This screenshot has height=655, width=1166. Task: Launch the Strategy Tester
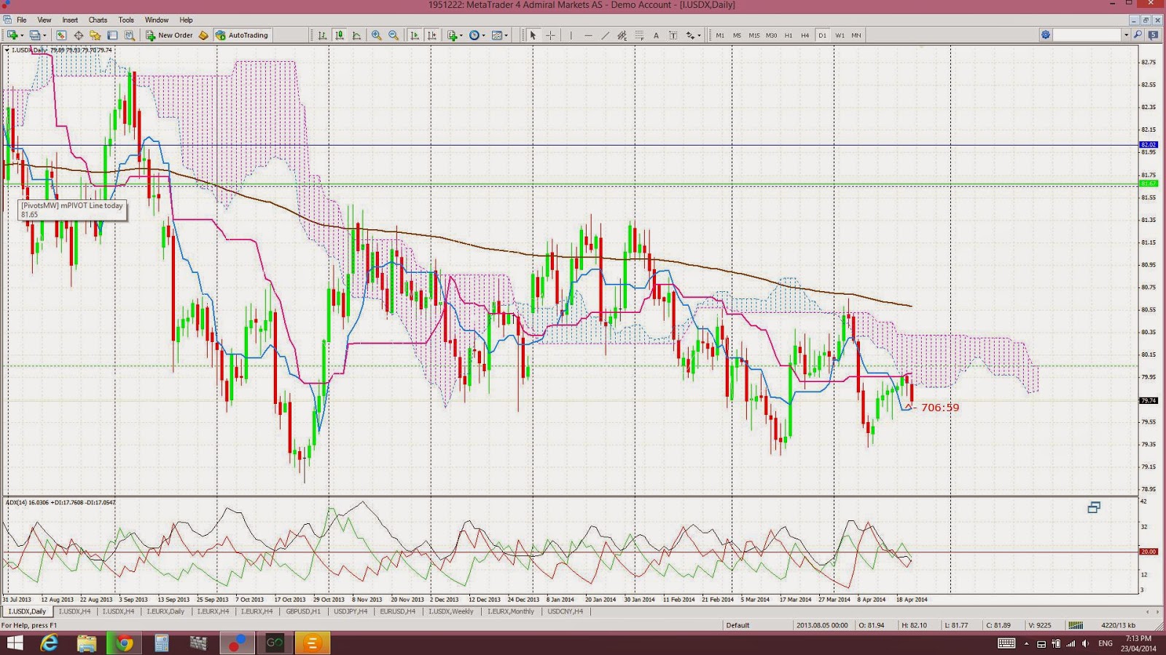tap(130, 35)
